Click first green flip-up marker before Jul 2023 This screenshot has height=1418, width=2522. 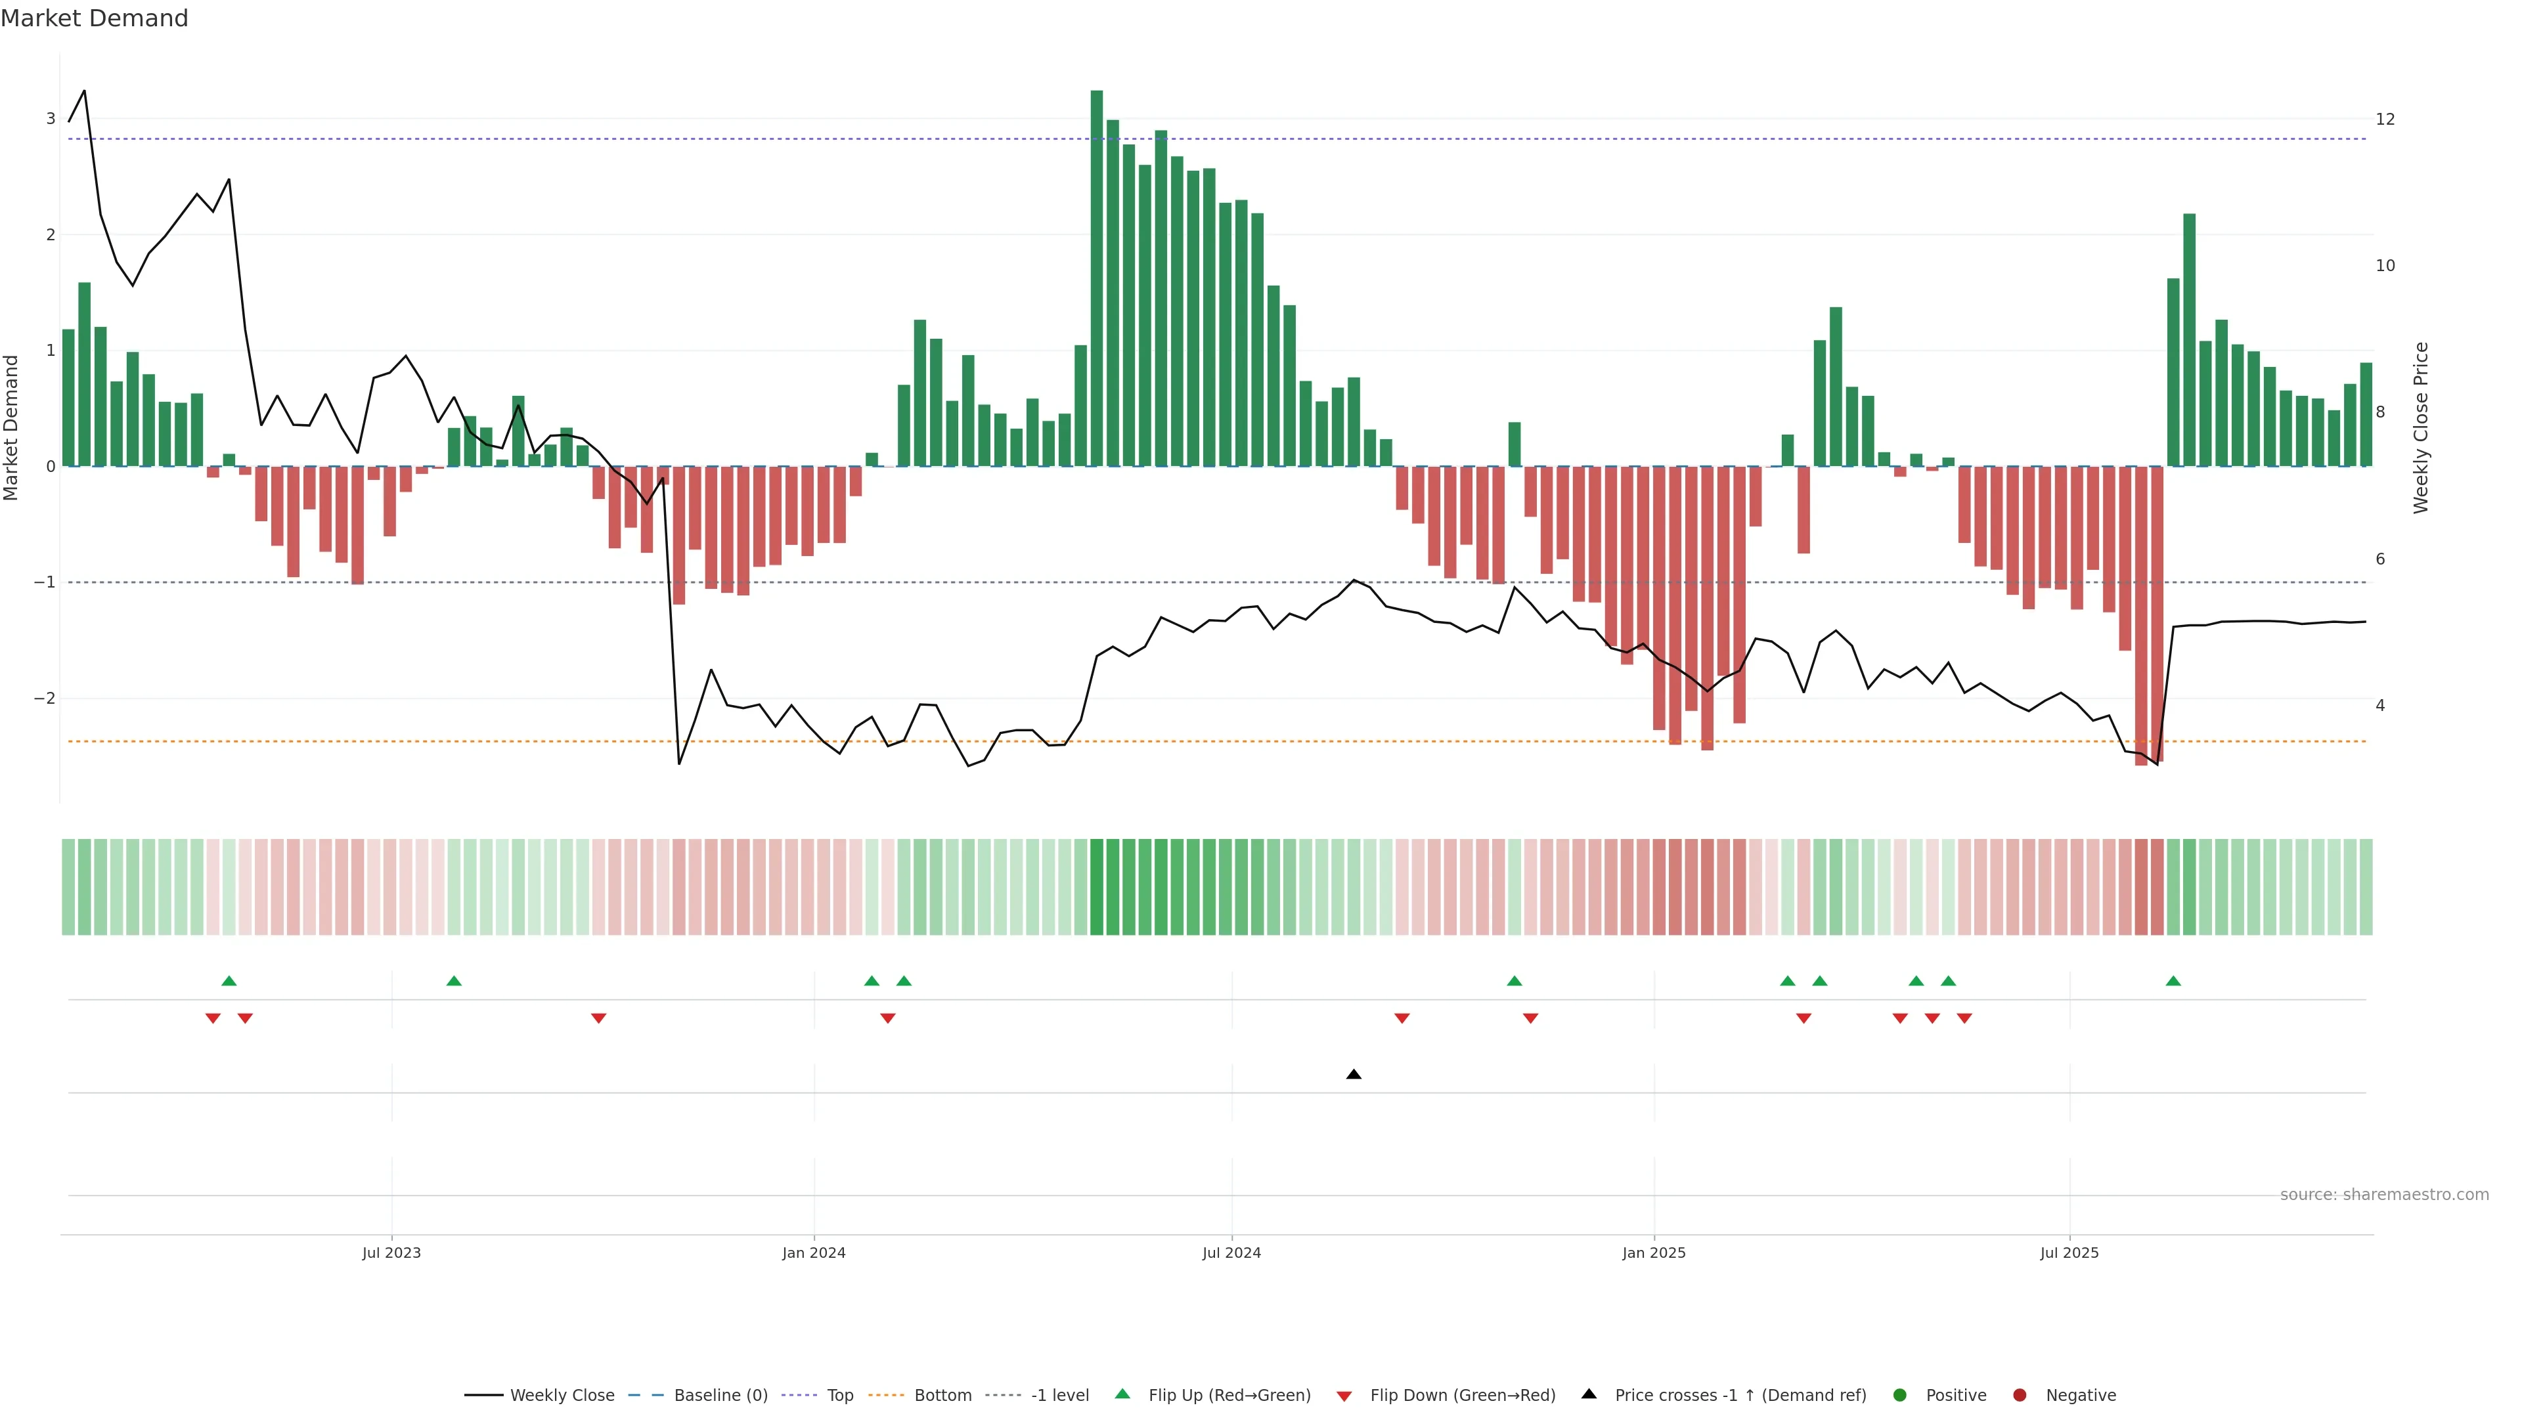(229, 981)
